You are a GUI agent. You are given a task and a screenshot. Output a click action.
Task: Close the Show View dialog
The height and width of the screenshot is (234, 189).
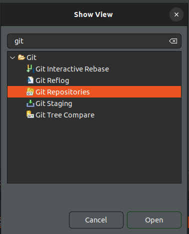176,14
